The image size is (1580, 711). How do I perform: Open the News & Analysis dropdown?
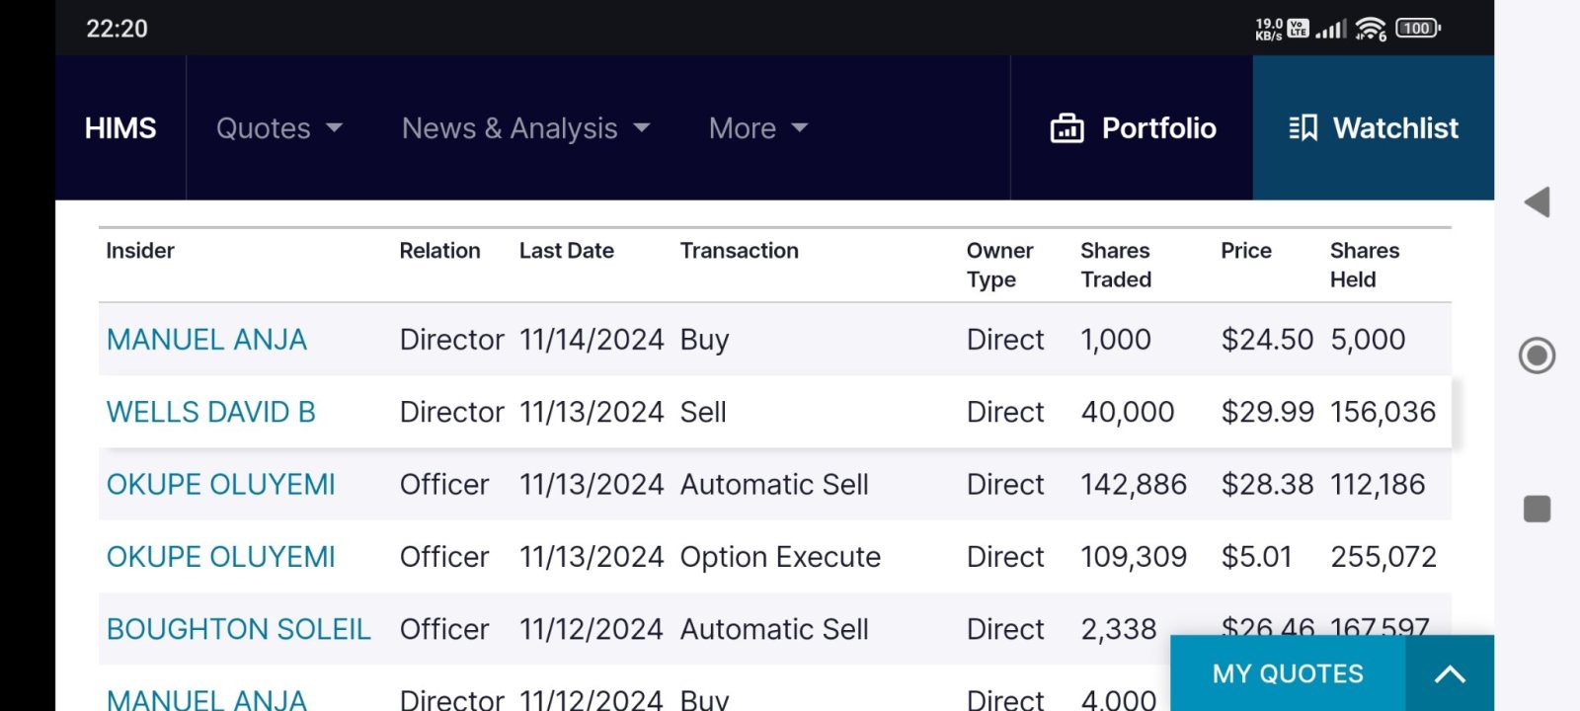pos(525,128)
